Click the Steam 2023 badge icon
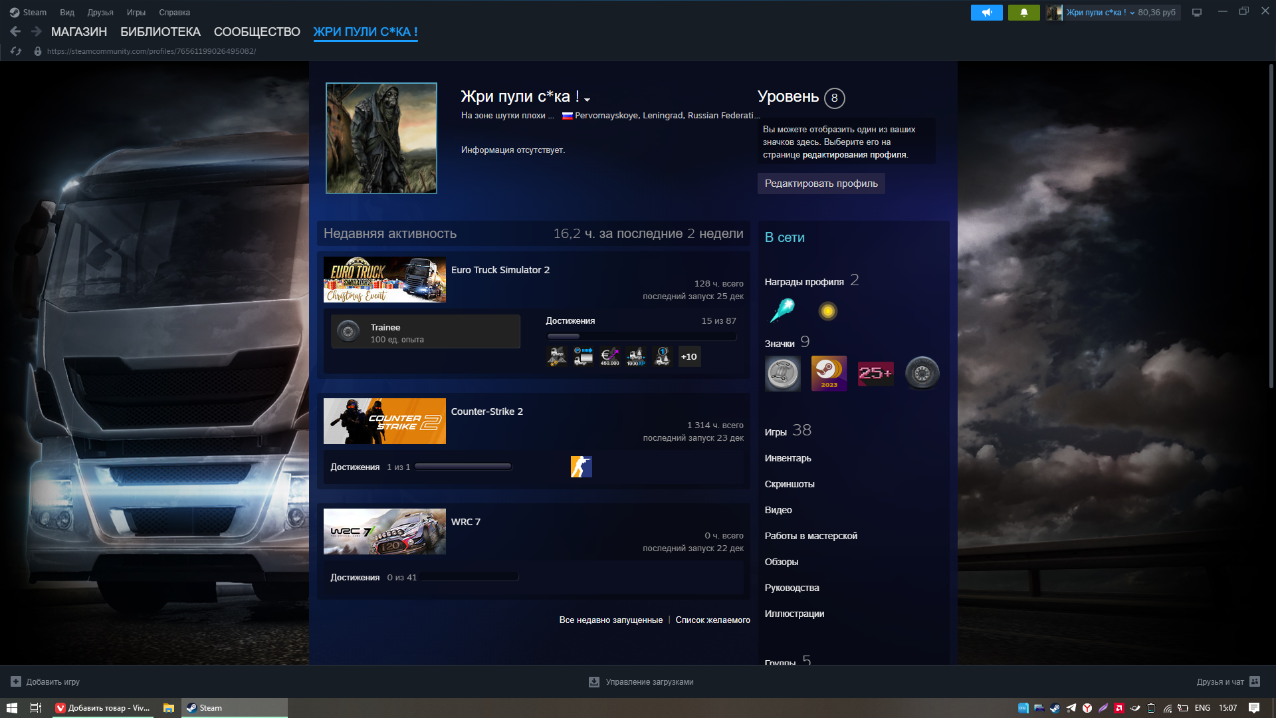 [x=829, y=374]
